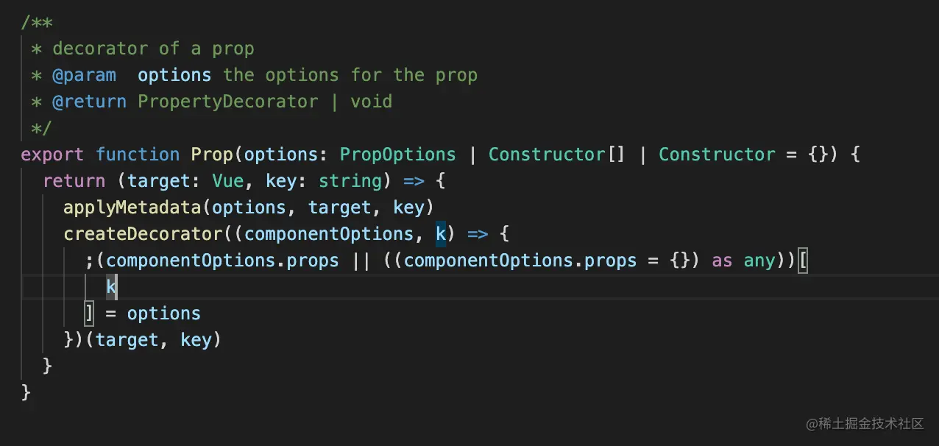Click the string type annotation
The image size is (939, 446).
tap(350, 181)
